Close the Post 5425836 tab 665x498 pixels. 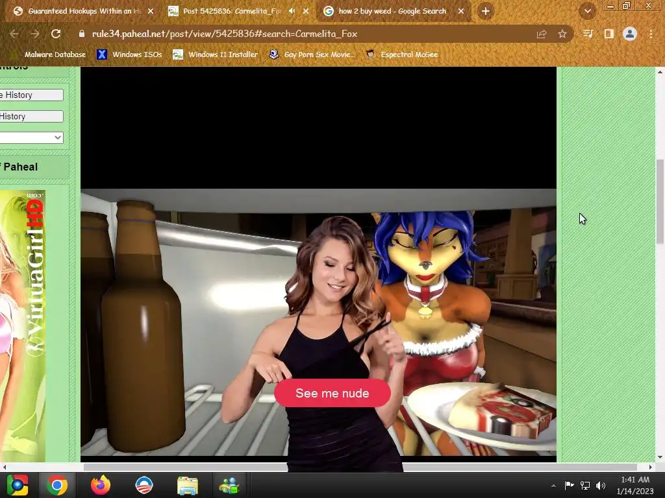pos(306,12)
